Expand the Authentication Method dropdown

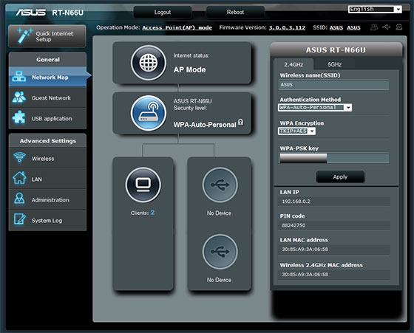315,108
